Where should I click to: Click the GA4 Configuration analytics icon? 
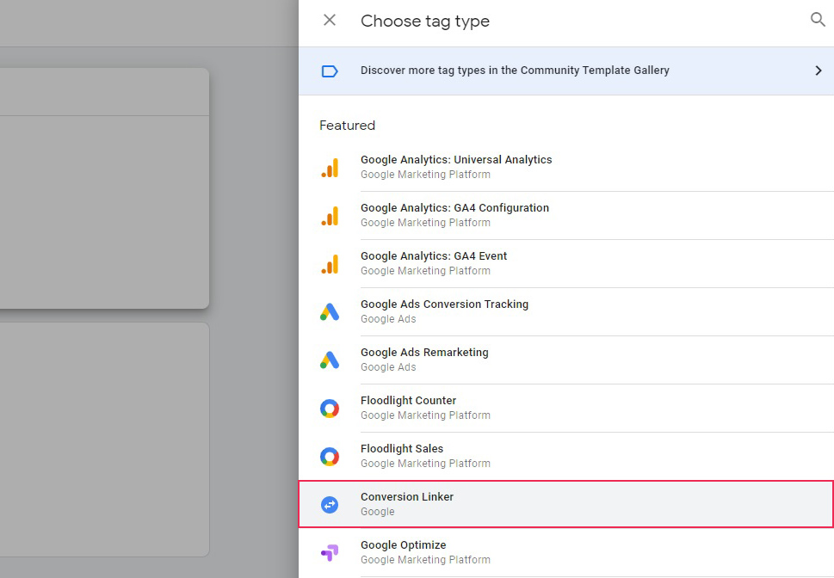(x=330, y=216)
